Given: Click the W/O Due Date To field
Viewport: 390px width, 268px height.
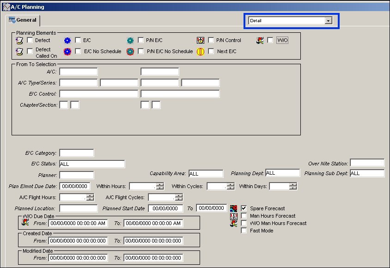Looking at the screenshot, I should [153, 223].
